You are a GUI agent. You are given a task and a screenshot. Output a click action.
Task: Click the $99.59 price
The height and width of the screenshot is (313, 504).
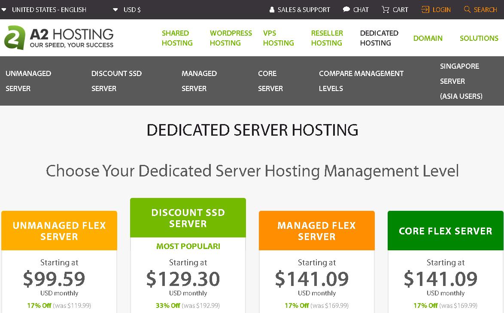point(54,279)
